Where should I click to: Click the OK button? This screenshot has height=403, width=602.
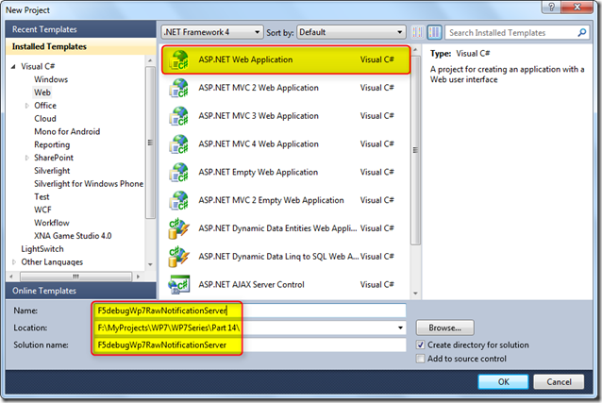pos(503,382)
